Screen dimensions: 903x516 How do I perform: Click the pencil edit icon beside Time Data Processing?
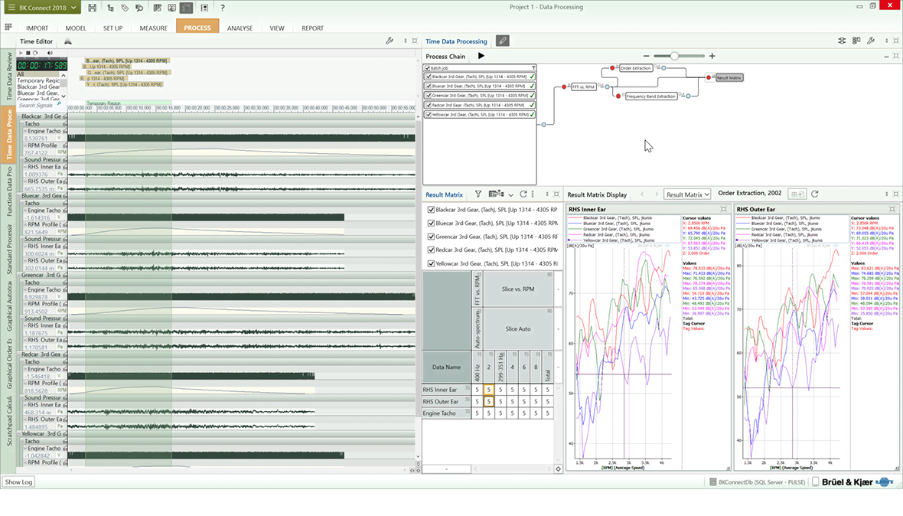[x=502, y=41]
